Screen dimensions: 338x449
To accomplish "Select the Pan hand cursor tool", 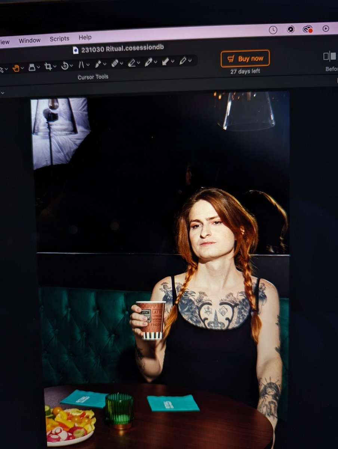I will [x=16, y=68].
